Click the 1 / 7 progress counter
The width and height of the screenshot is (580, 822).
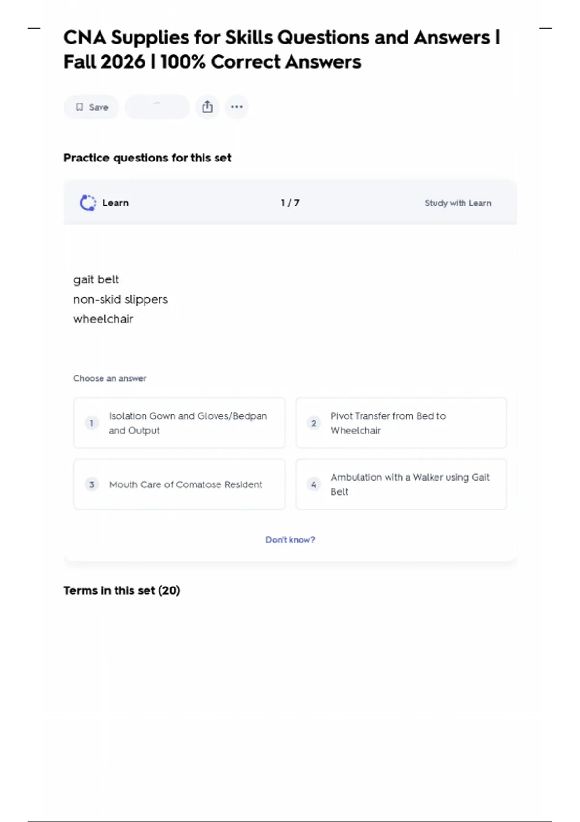(290, 203)
